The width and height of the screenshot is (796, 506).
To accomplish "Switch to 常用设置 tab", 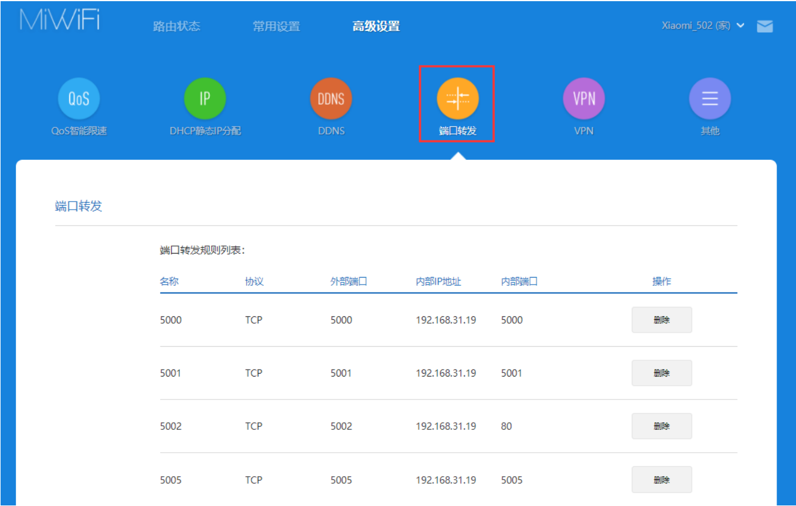I will pyautogui.click(x=276, y=26).
